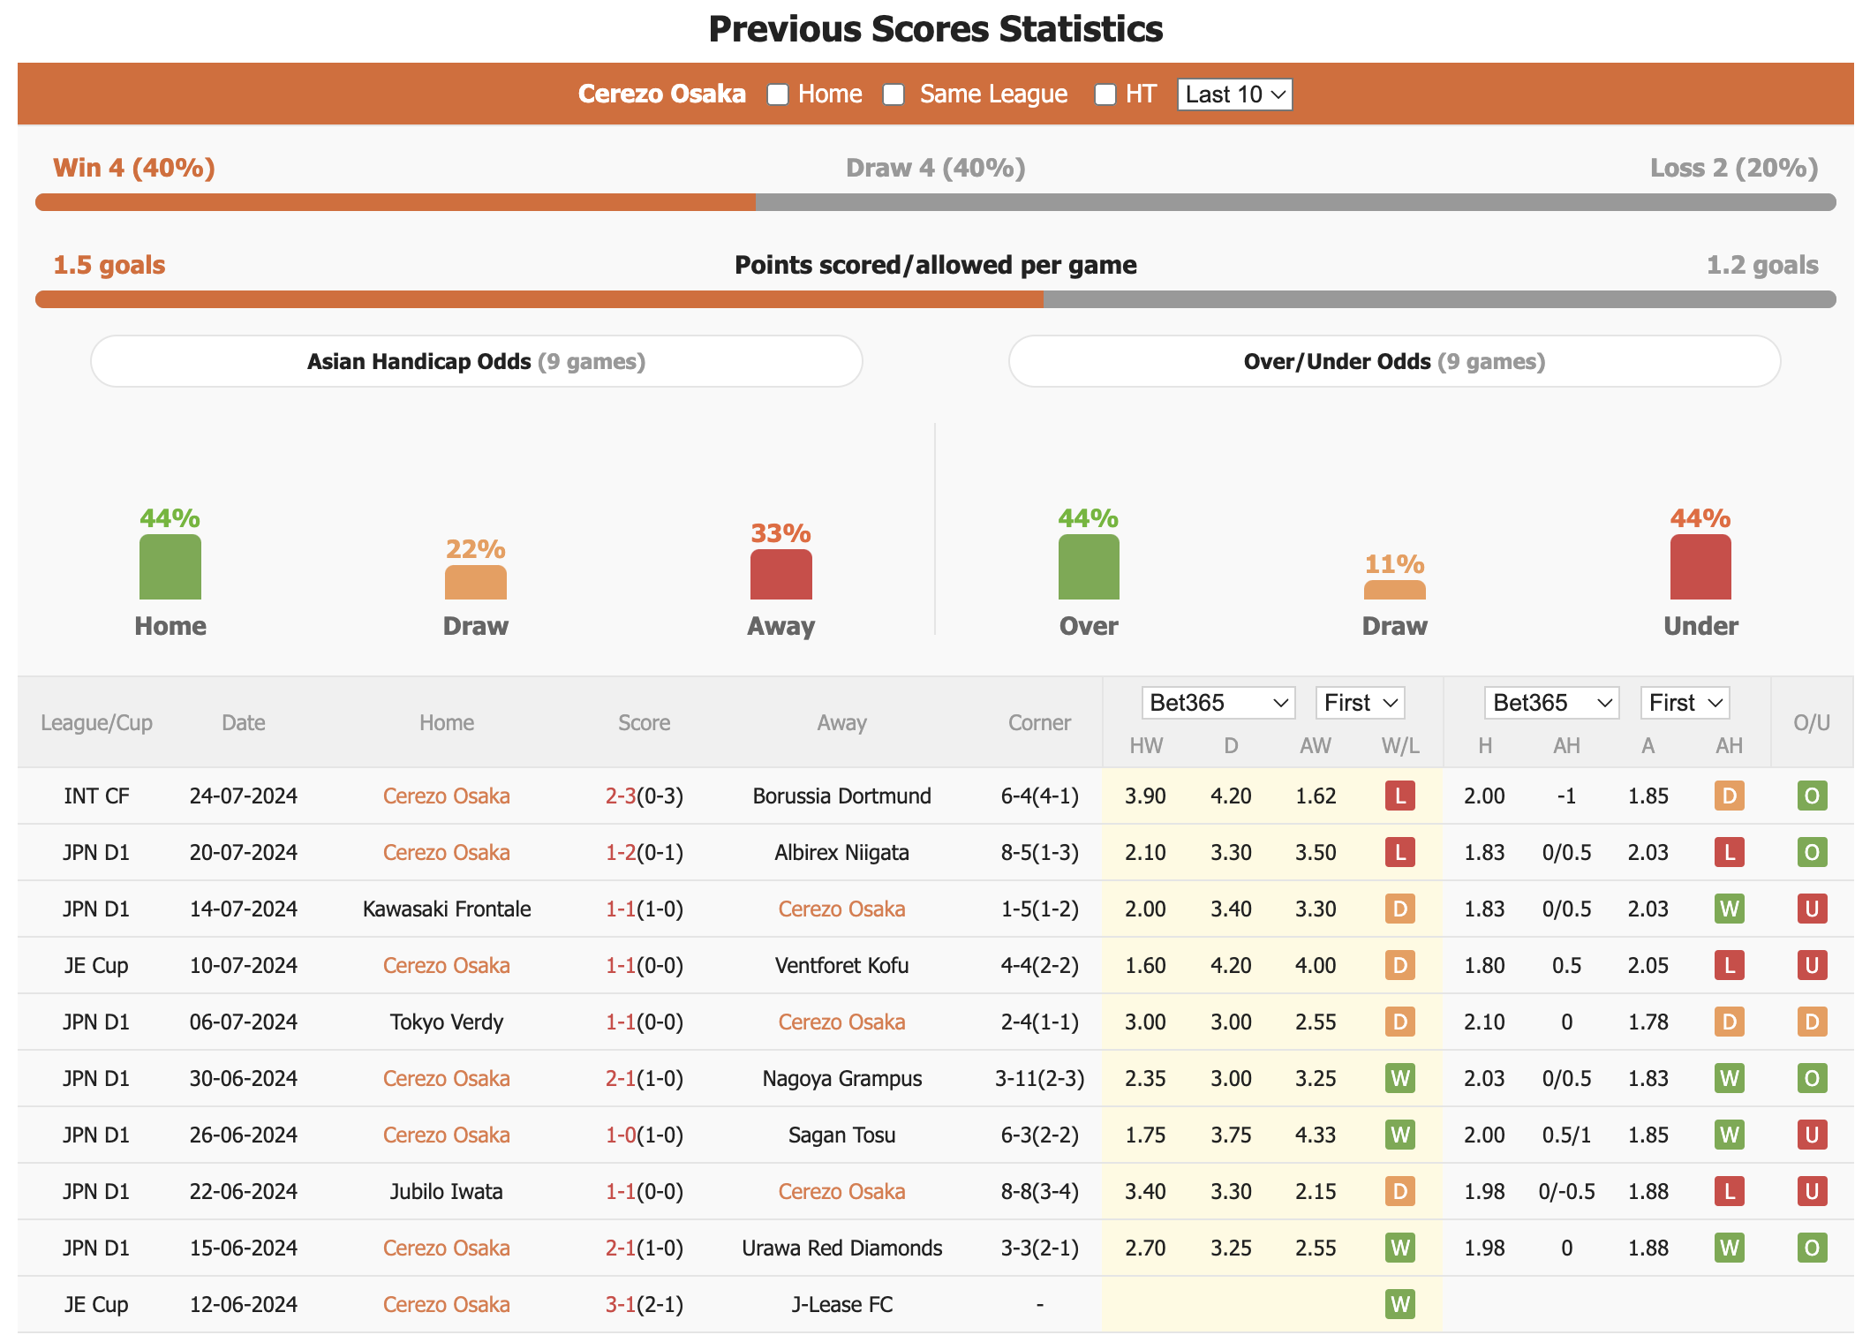Screen dimensions: 1870x1335
Task: Click the red L badge in Dortmund row W/L
Action: click(1400, 796)
